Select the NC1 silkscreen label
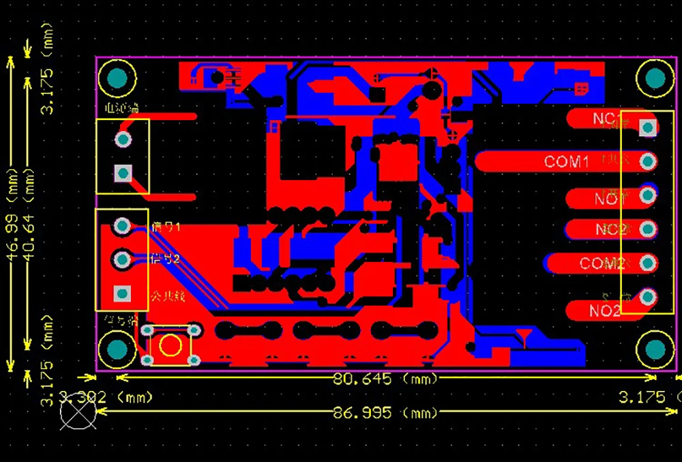This screenshot has height=462, width=682. (x=607, y=119)
